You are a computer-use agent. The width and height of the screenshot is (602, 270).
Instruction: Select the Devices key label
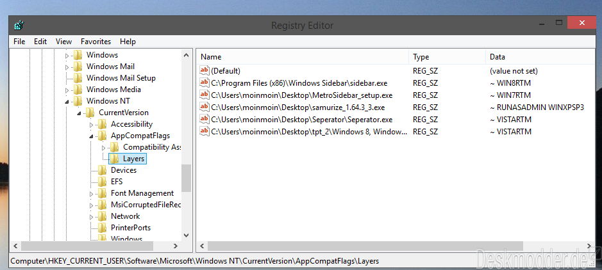tap(124, 170)
